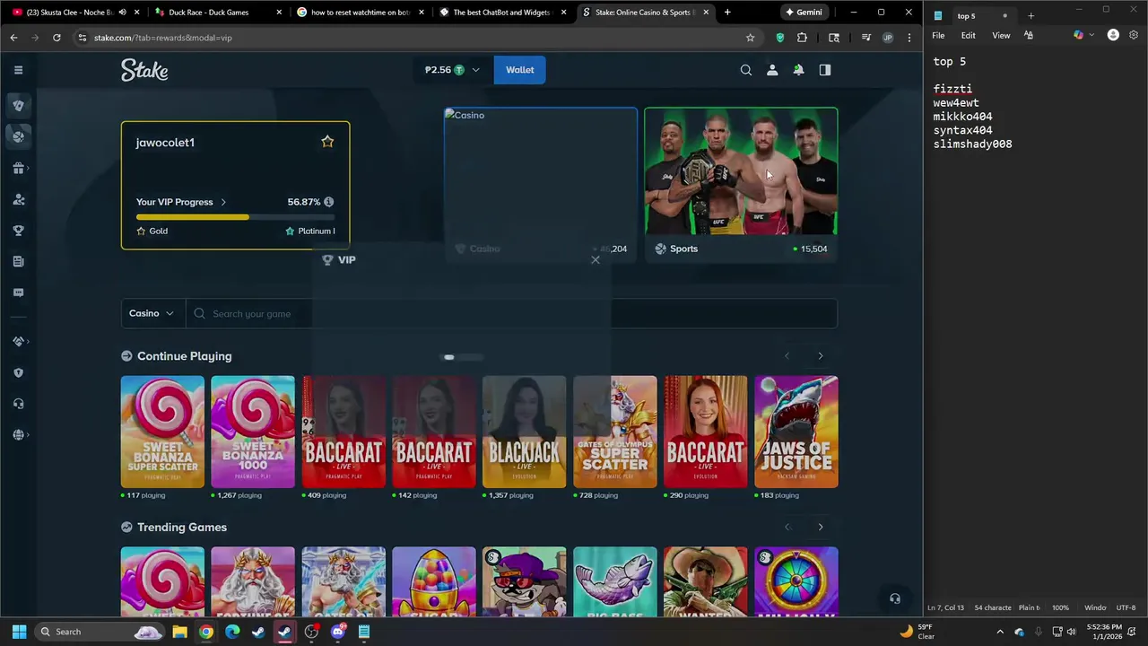The image size is (1148, 646).
Task: Open the Chrome extensions puzzle icon
Action: (802, 38)
